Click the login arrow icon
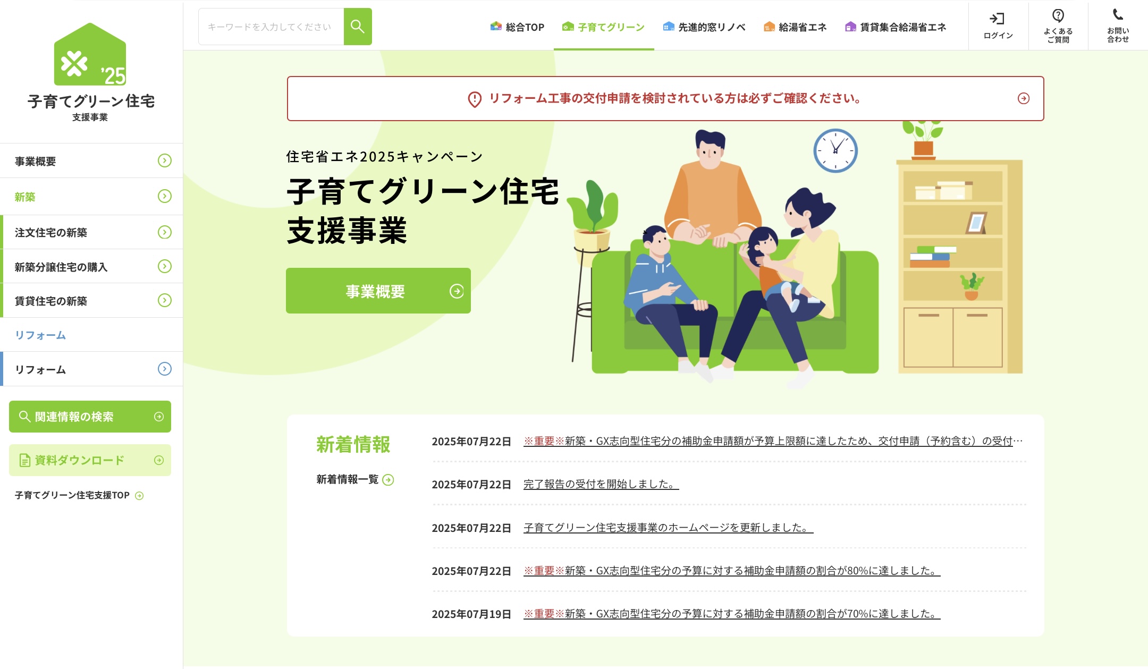Screen dimensions: 1148x669 [x=997, y=19]
